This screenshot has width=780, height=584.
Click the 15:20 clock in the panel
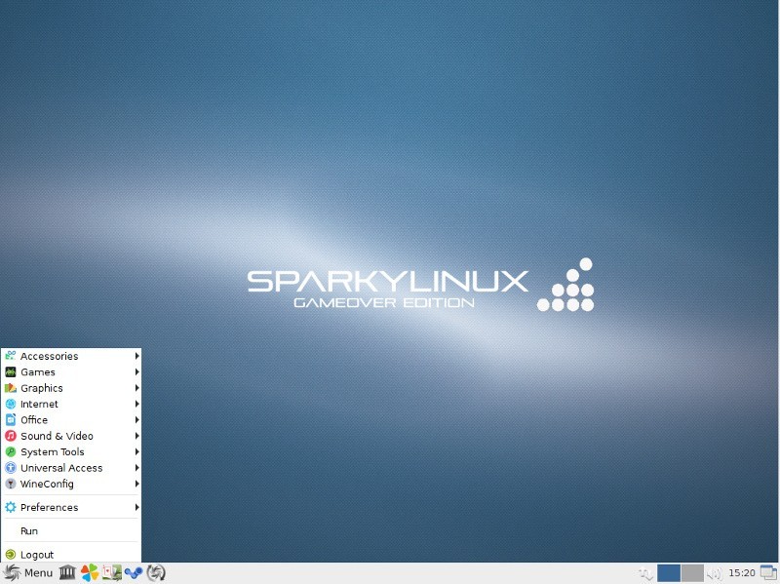pyautogui.click(x=742, y=573)
